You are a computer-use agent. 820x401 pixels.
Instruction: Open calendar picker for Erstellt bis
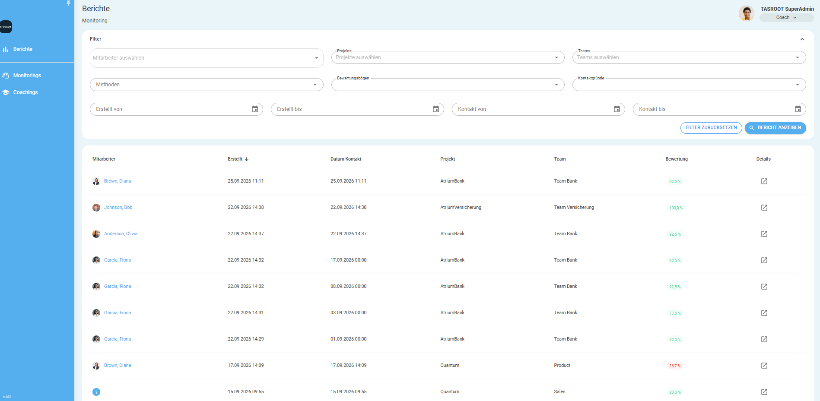(x=436, y=109)
